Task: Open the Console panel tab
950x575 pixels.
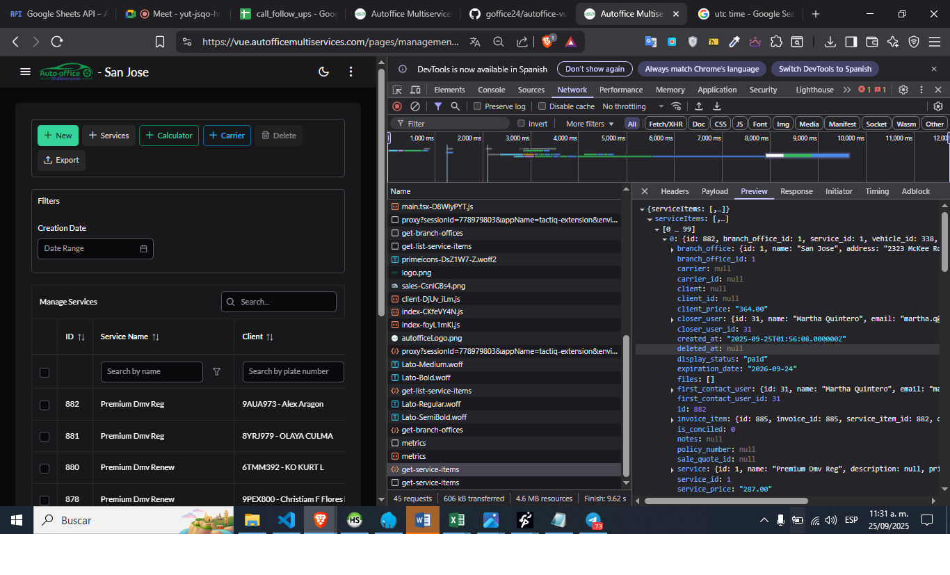Action: 491,90
